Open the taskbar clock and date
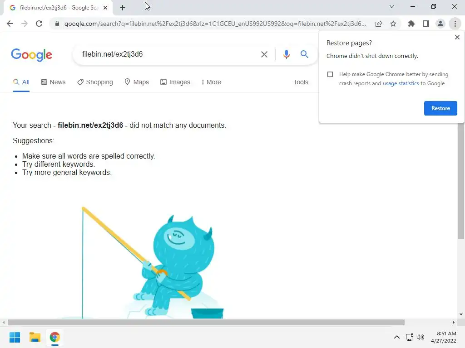This screenshot has height=348, width=465. click(x=444, y=337)
